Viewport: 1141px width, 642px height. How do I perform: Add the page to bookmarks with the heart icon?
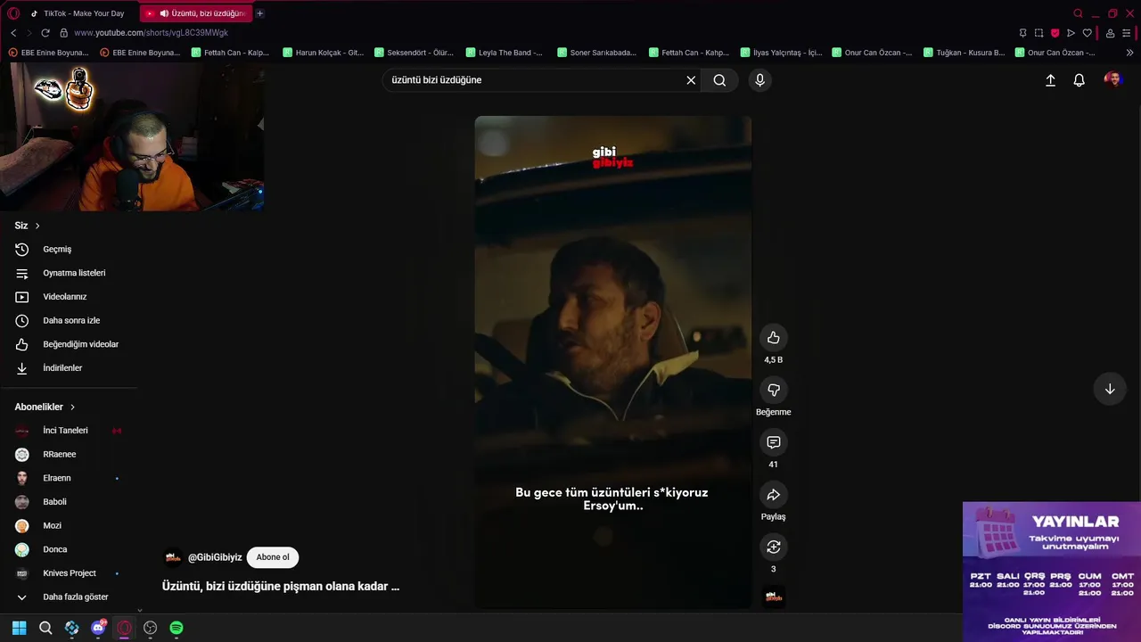click(x=1087, y=33)
